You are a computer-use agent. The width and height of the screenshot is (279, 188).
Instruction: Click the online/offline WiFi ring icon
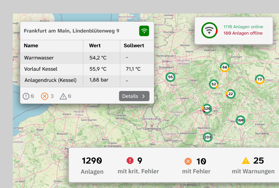209,30
